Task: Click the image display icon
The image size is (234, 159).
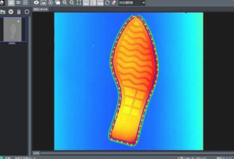Action: tap(44, 3)
